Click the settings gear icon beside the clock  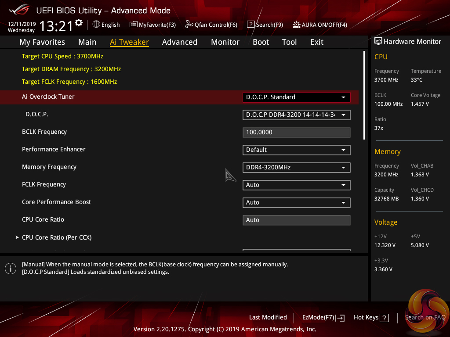coord(79,22)
